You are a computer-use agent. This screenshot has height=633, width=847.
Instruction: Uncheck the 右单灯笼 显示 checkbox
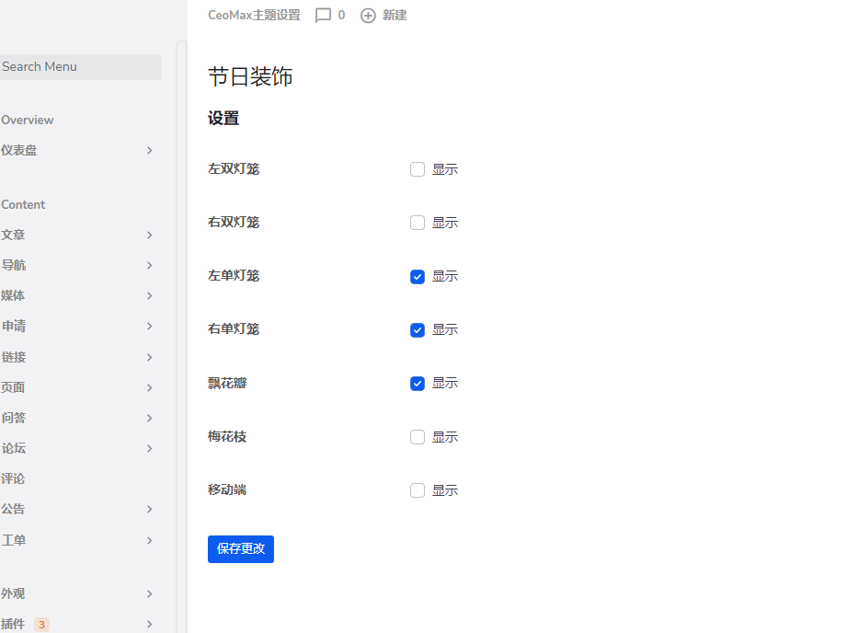pyautogui.click(x=418, y=329)
